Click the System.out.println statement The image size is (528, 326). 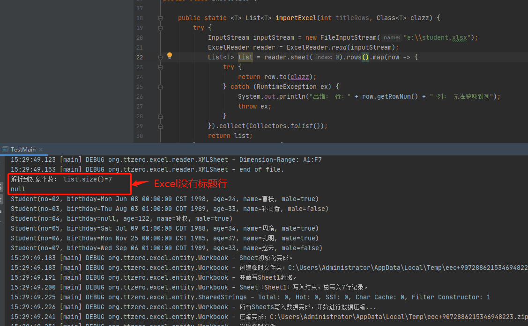coord(369,96)
